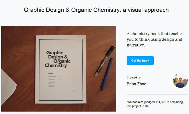Click the black pen in the photo

(105, 61)
